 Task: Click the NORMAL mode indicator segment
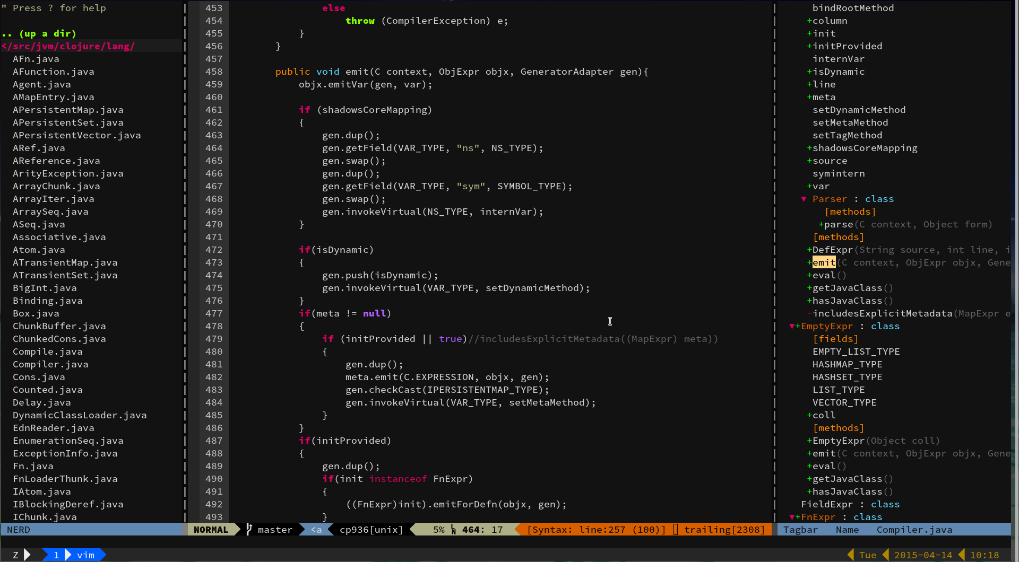pos(211,530)
